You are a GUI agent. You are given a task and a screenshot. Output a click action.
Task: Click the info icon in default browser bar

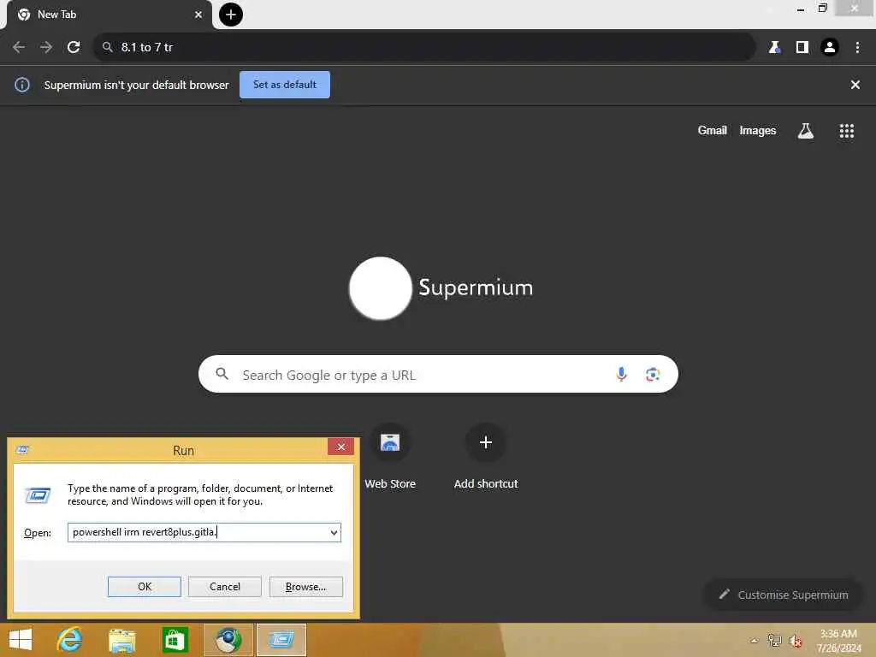click(x=22, y=85)
